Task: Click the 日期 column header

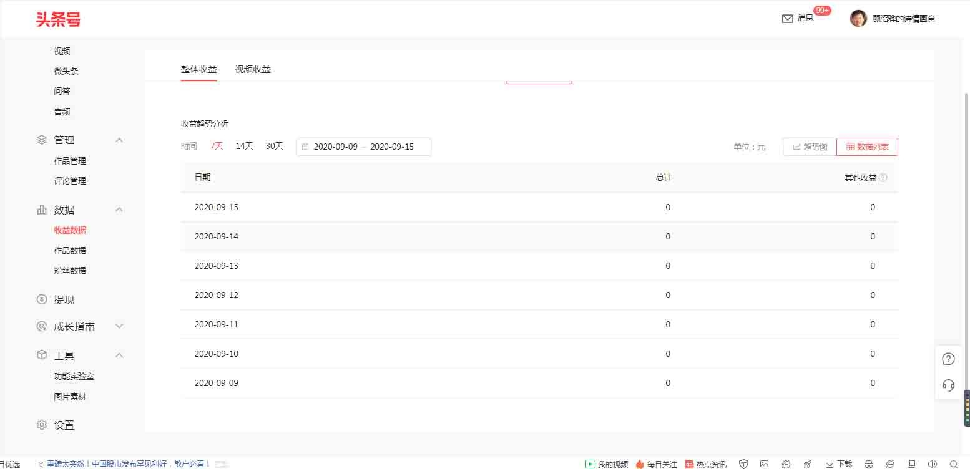Action: point(202,177)
